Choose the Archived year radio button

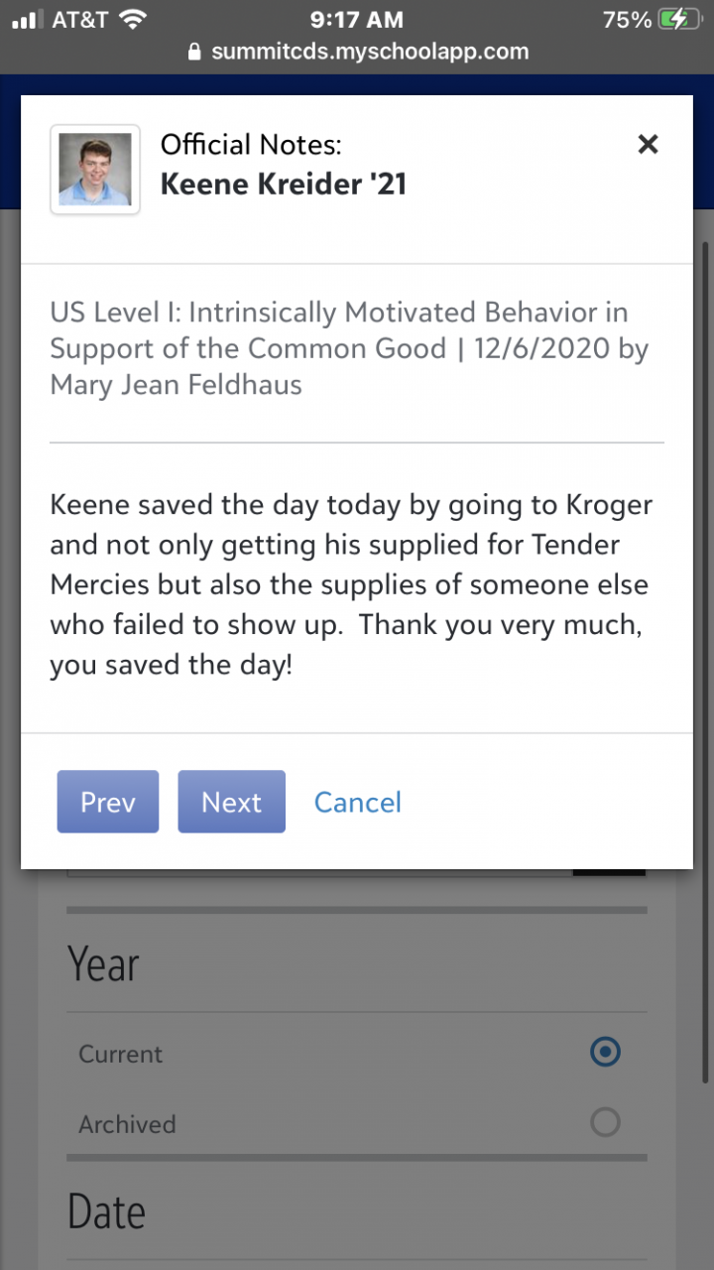click(x=604, y=1122)
